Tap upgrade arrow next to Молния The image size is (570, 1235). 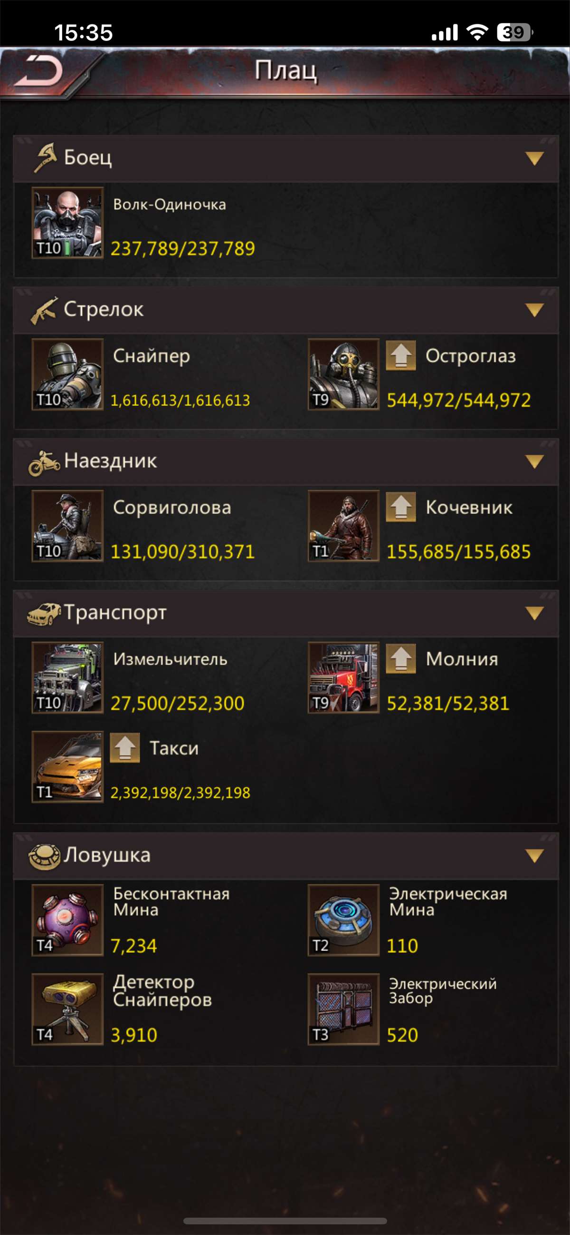pos(400,659)
